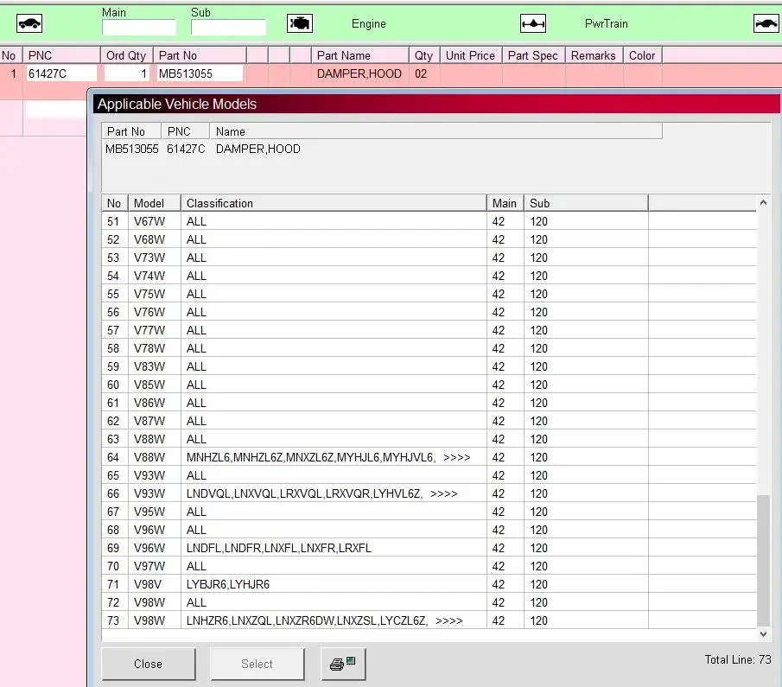Click the Model column header
The height and width of the screenshot is (687, 782).
pos(155,203)
